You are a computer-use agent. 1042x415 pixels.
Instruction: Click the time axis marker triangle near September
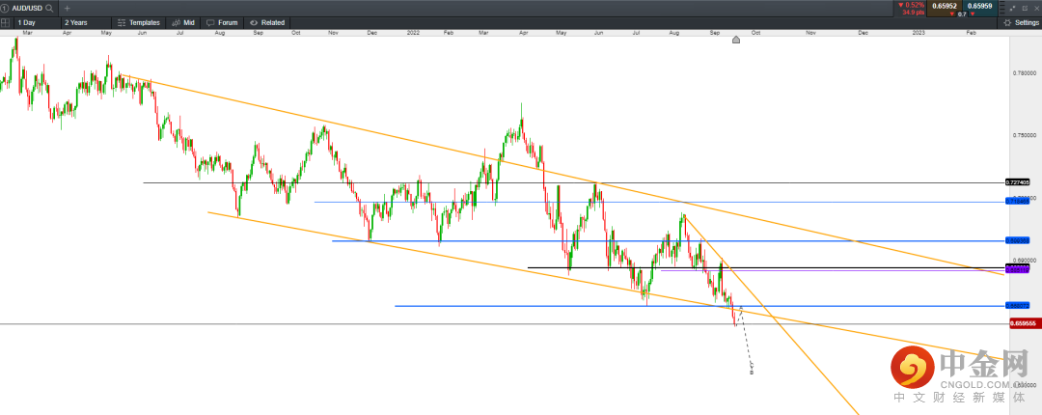(x=736, y=40)
